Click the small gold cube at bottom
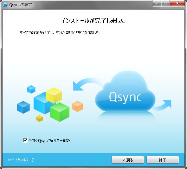Viewport: 187px width, 169px height. click(40, 118)
